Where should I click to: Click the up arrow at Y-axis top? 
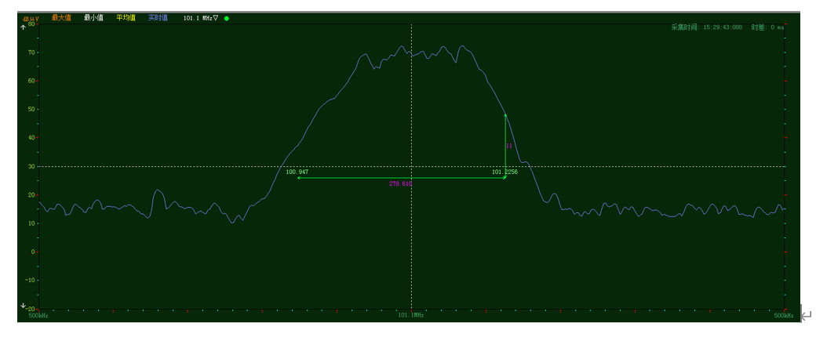tap(23, 27)
